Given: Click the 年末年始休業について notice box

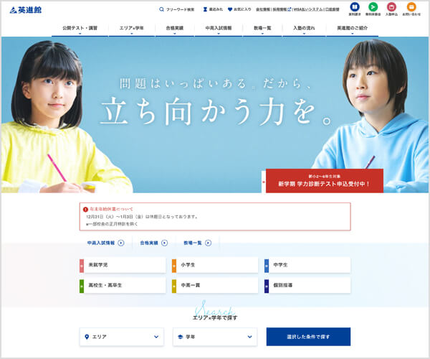Looking at the screenshot, I should click(x=215, y=216).
